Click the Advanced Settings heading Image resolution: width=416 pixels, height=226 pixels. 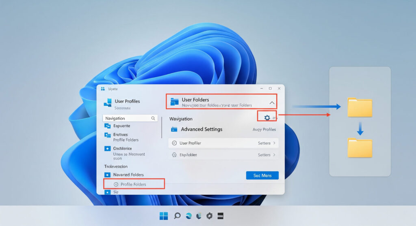click(201, 129)
